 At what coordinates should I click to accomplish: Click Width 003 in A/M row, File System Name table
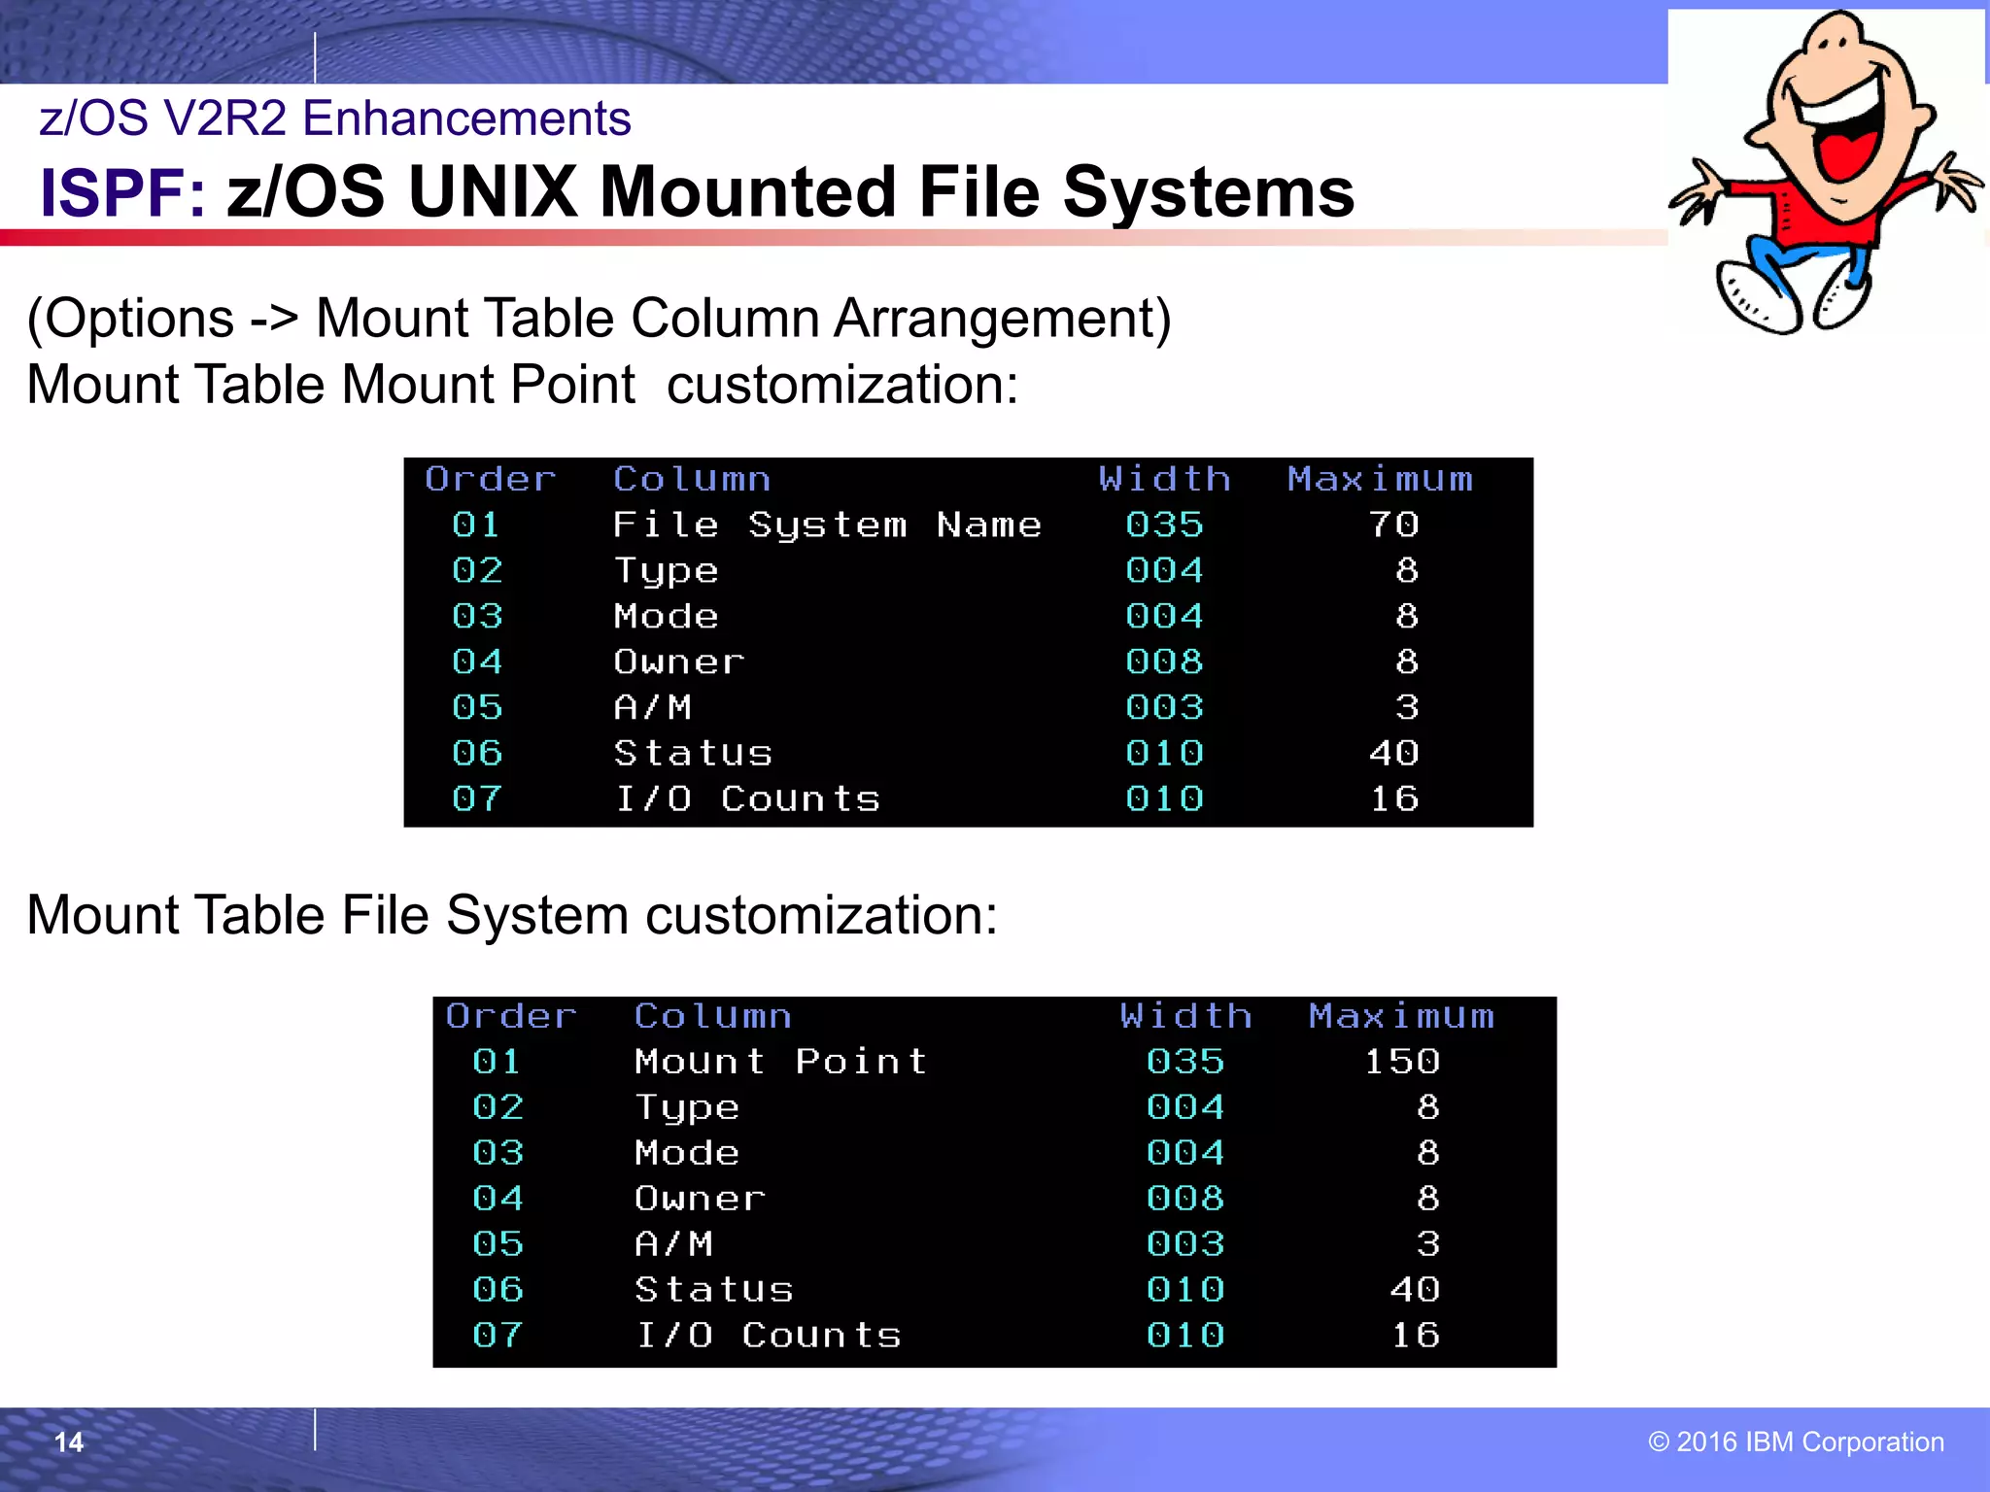click(1164, 707)
